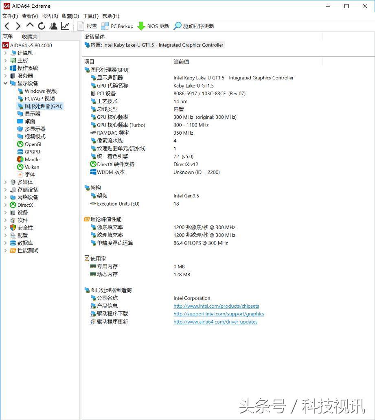Open the 工具(T) menu
Image resolution: width=375 pixels, height=420 pixels.
click(x=90, y=16)
